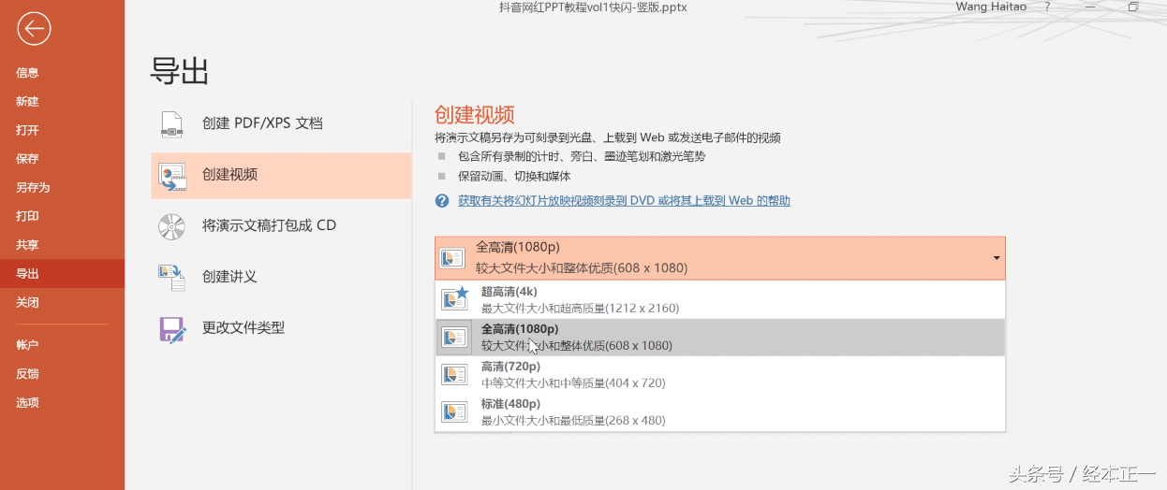1167x490 pixels.
Task: Click the Package Presentation for CD disc icon
Action: (x=171, y=226)
